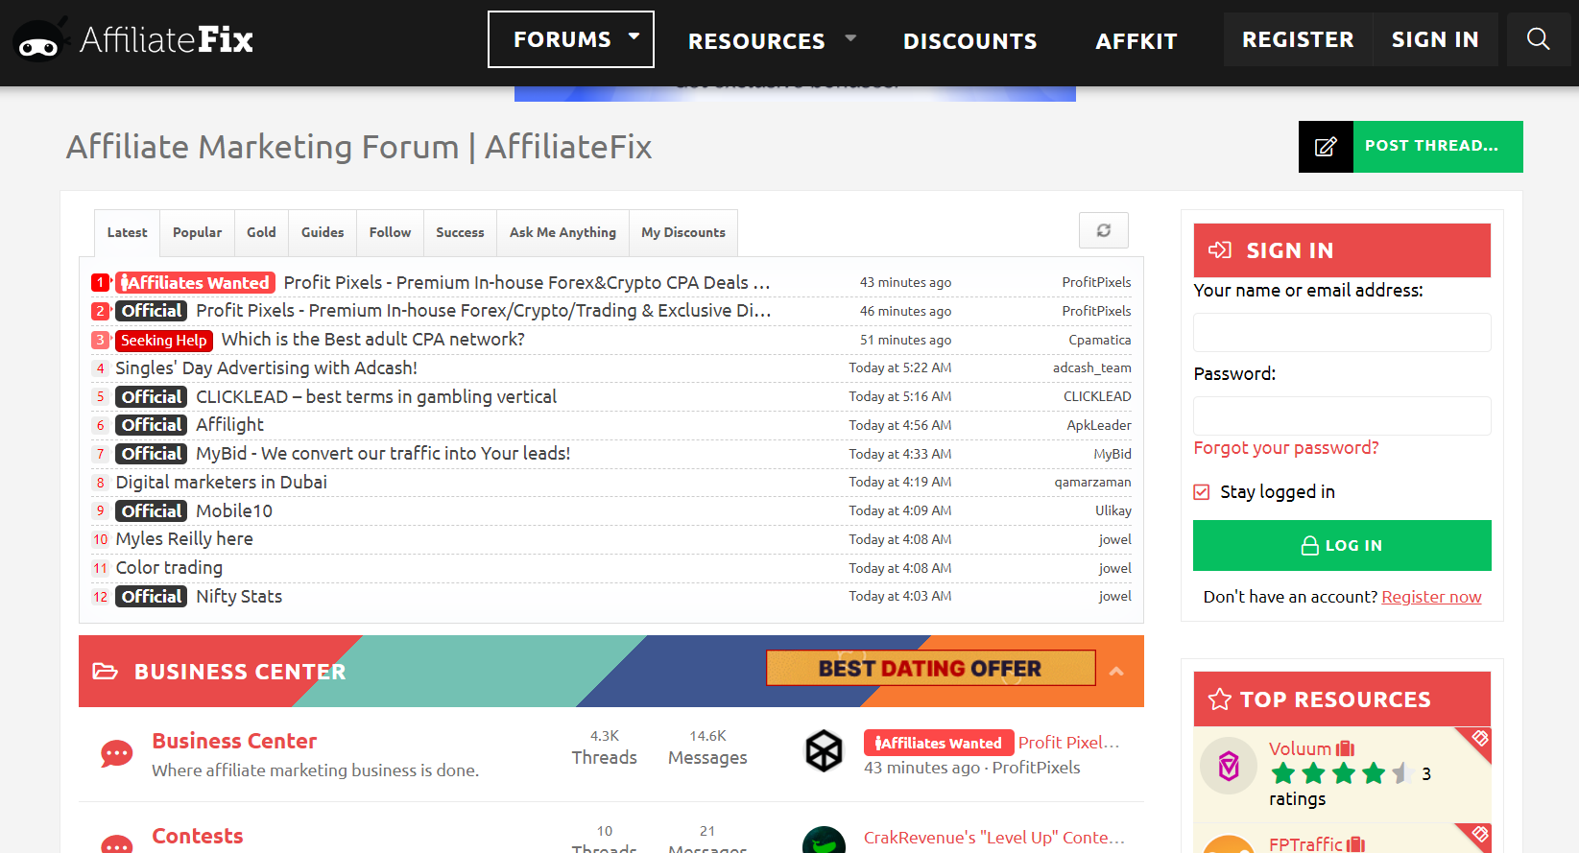This screenshot has width=1579, height=853.
Task: Open the Color trading thread
Action: [169, 568]
